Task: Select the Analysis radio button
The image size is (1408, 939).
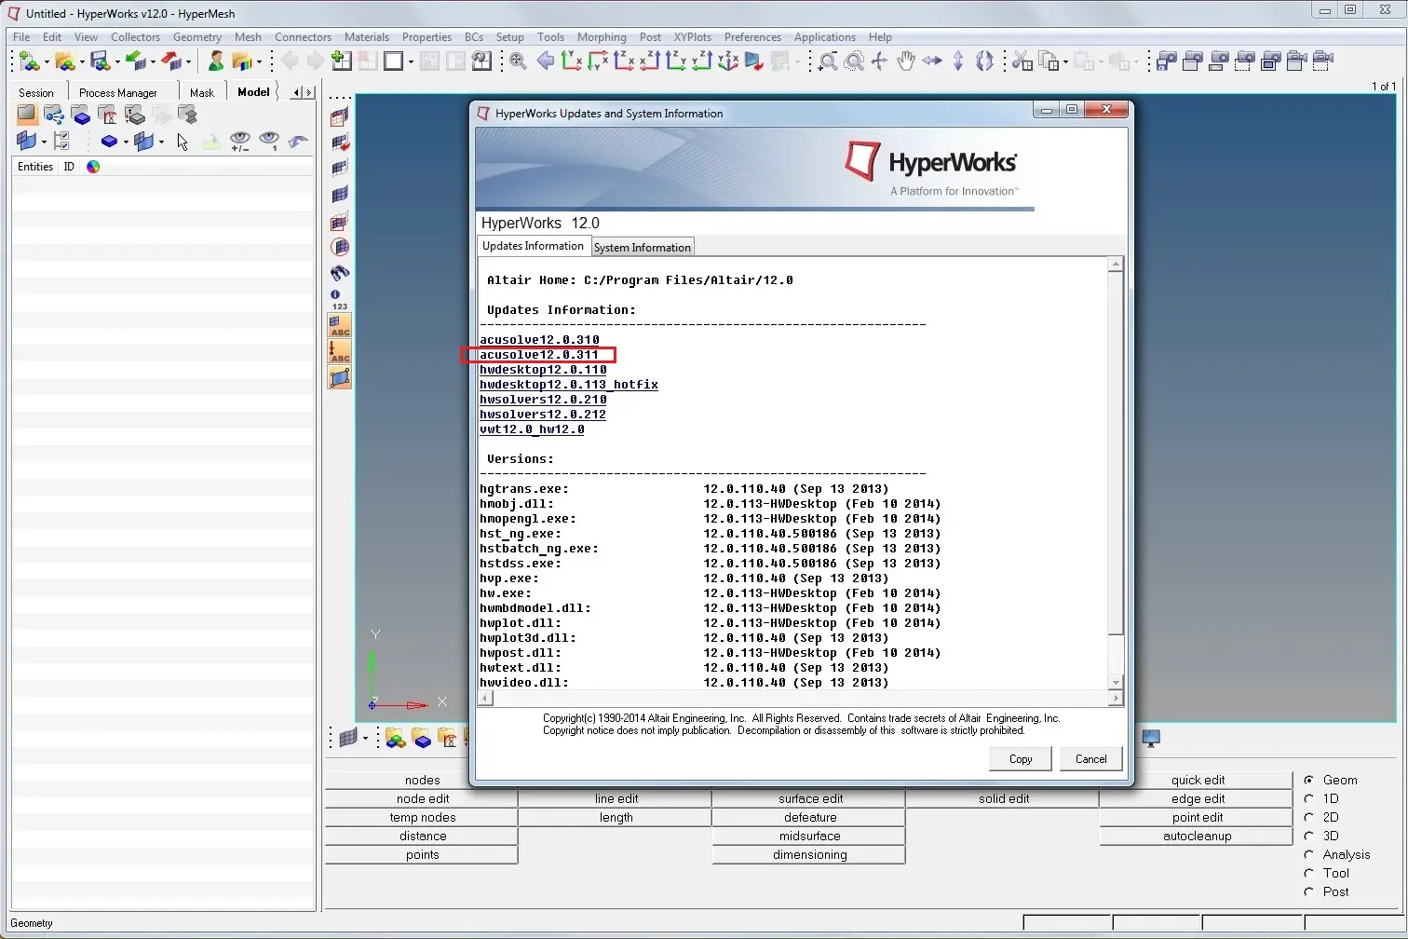Action: point(1309,854)
